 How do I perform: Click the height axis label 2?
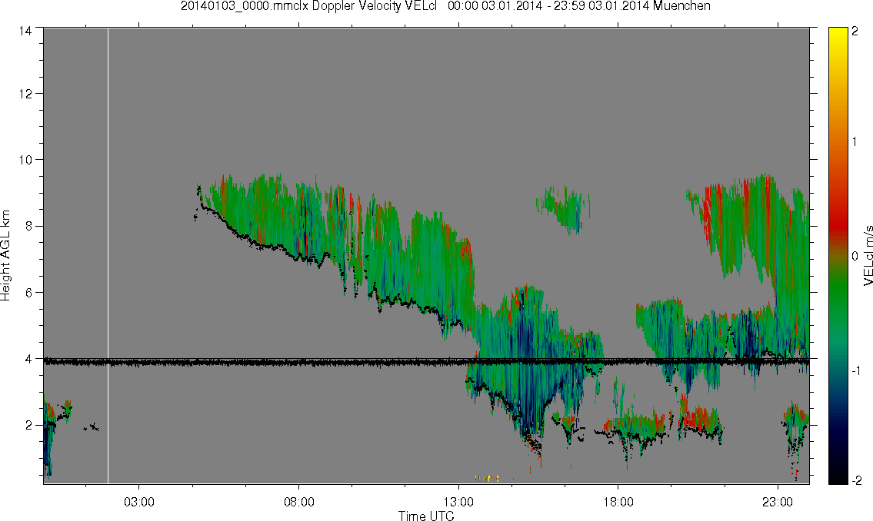tap(28, 426)
